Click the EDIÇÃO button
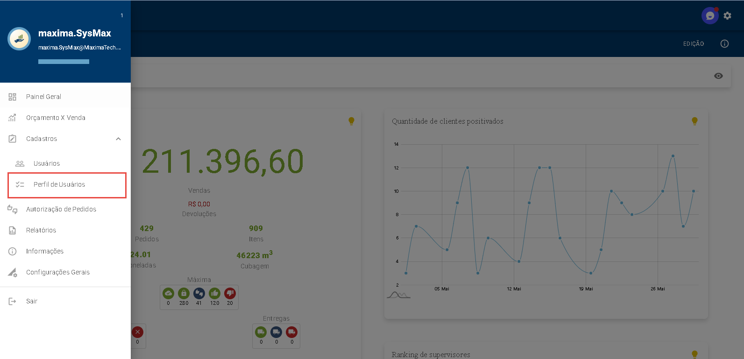The image size is (744, 359). (x=694, y=43)
